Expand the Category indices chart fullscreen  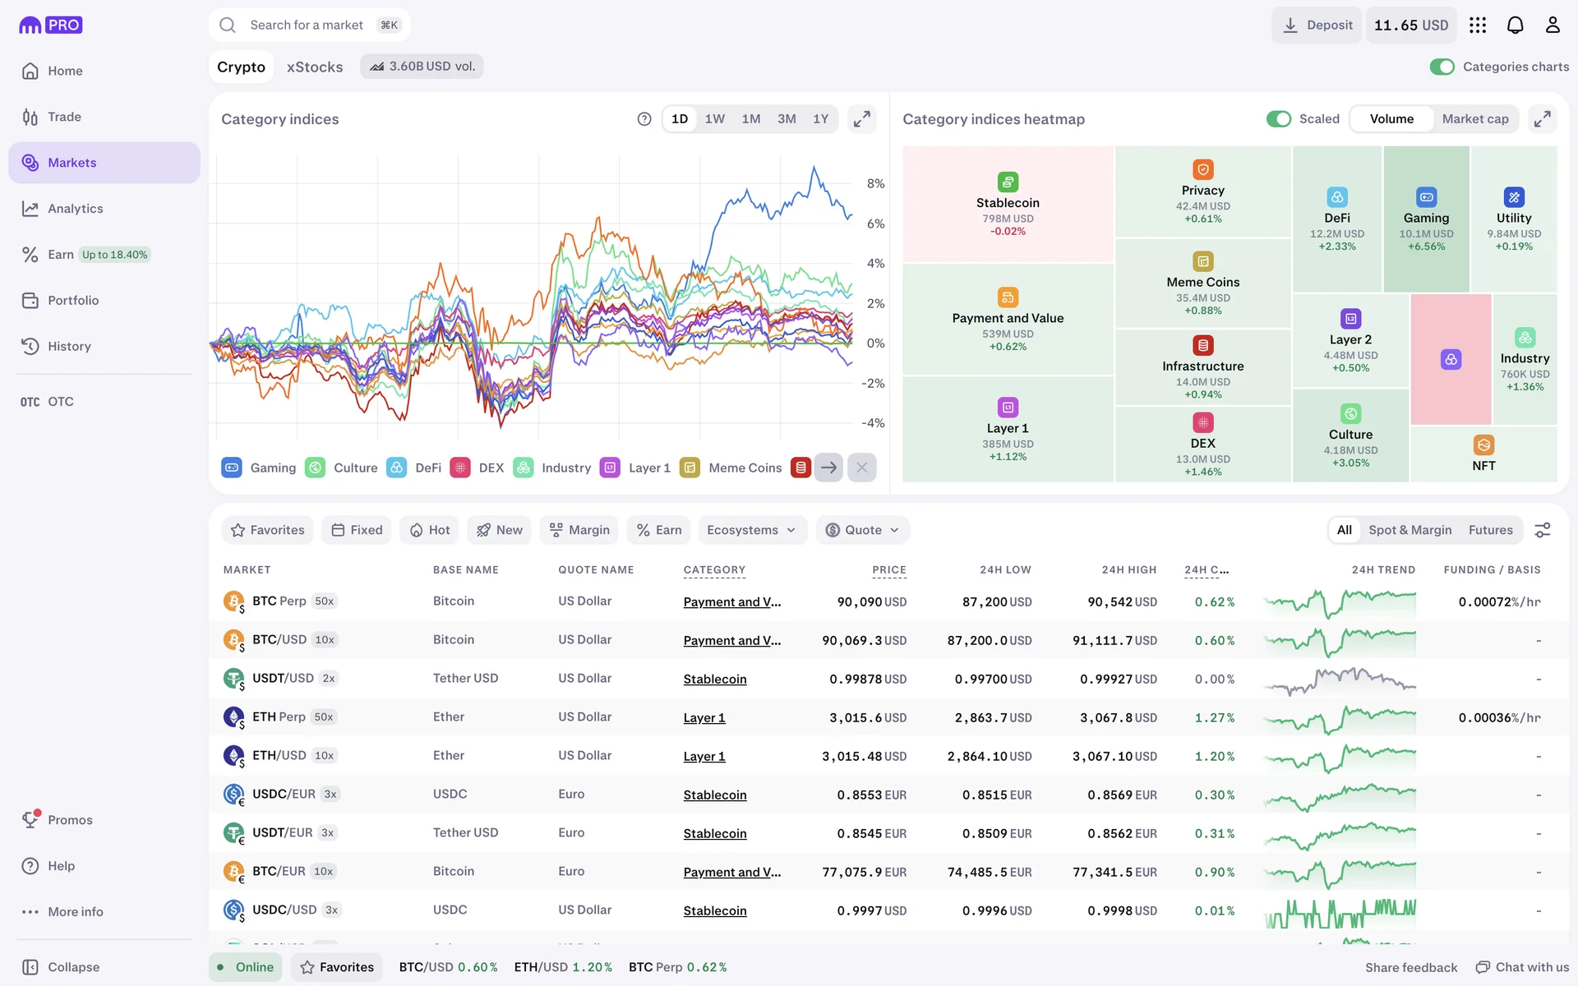point(861,119)
